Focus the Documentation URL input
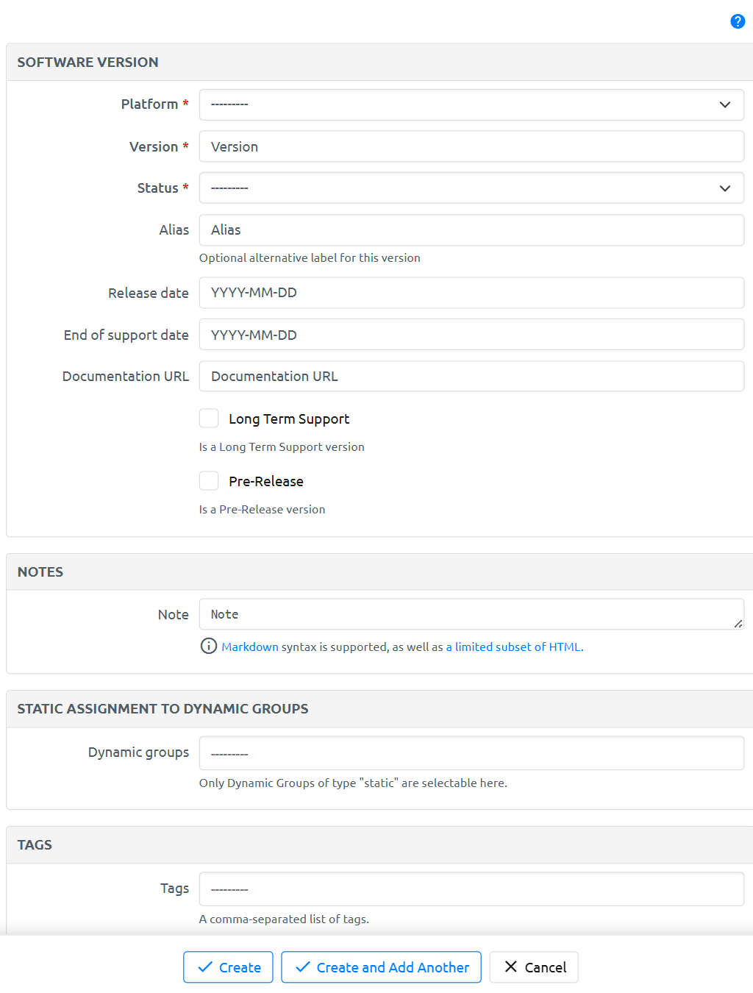The height and width of the screenshot is (993, 753). 471,377
